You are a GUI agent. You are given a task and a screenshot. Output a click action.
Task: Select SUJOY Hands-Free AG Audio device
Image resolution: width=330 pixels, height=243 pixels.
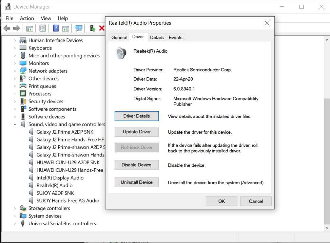pyautogui.click(x=68, y=201)
